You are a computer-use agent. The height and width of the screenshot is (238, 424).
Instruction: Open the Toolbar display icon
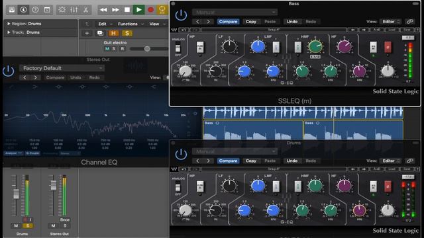coord(47,10)
